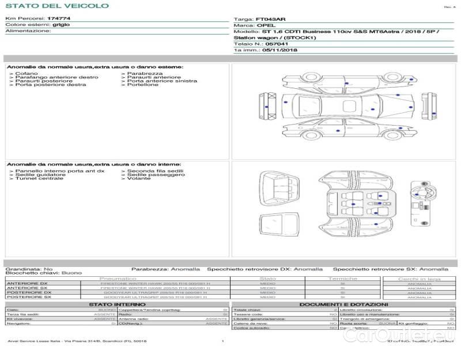Click the interior seats layout diagram
461x346 pixels.
[356, 204]
